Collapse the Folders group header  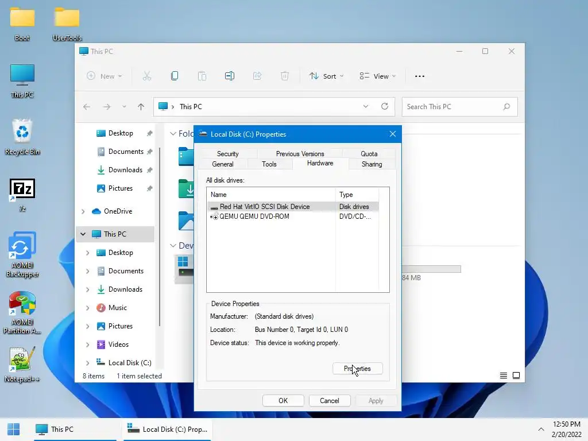173,133
